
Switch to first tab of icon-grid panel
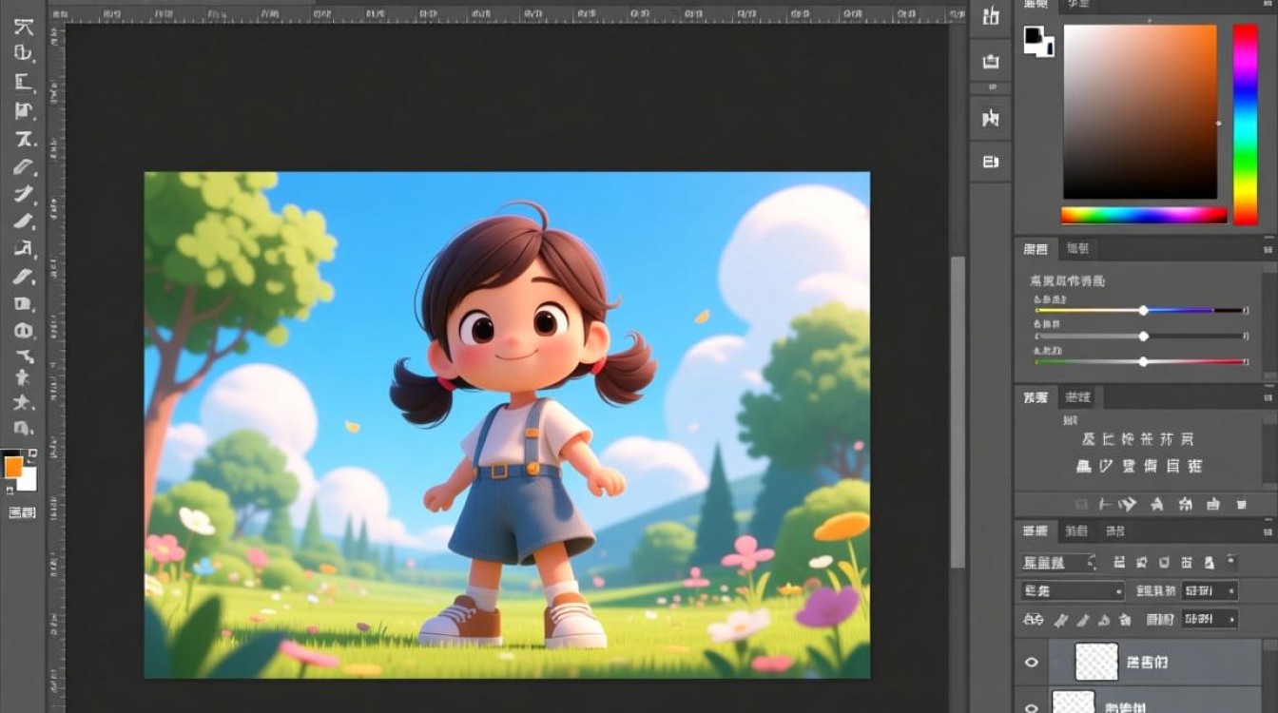(1036, 397)
